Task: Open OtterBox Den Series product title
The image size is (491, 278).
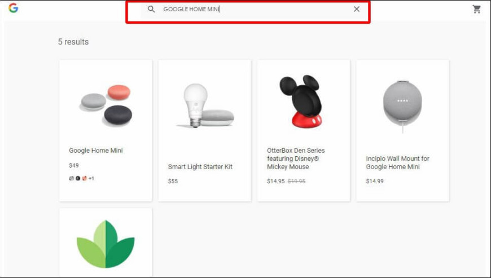Action: tap(296, 158)
